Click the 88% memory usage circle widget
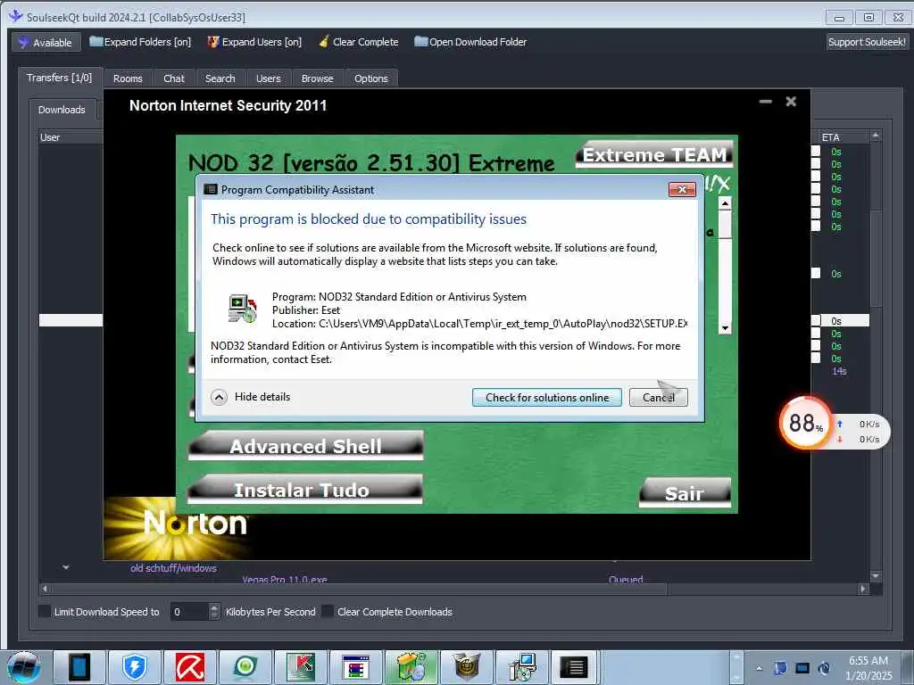Screen dimensions: 914x685 [x=806, y=423]
